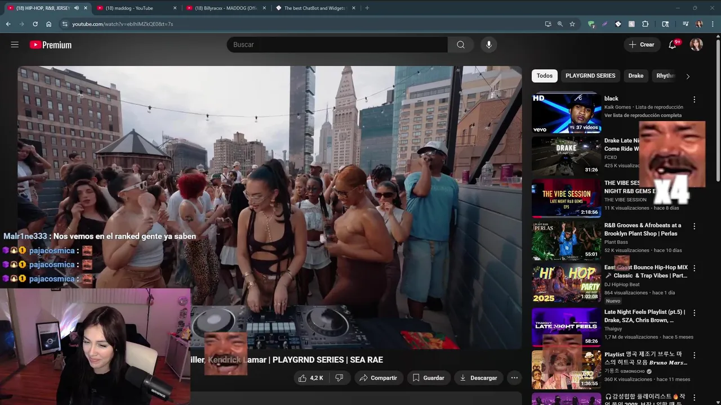This screenshot has height=405, width=721.
Task: Open the YouTube account avatar menu
Action: point(696,44)
